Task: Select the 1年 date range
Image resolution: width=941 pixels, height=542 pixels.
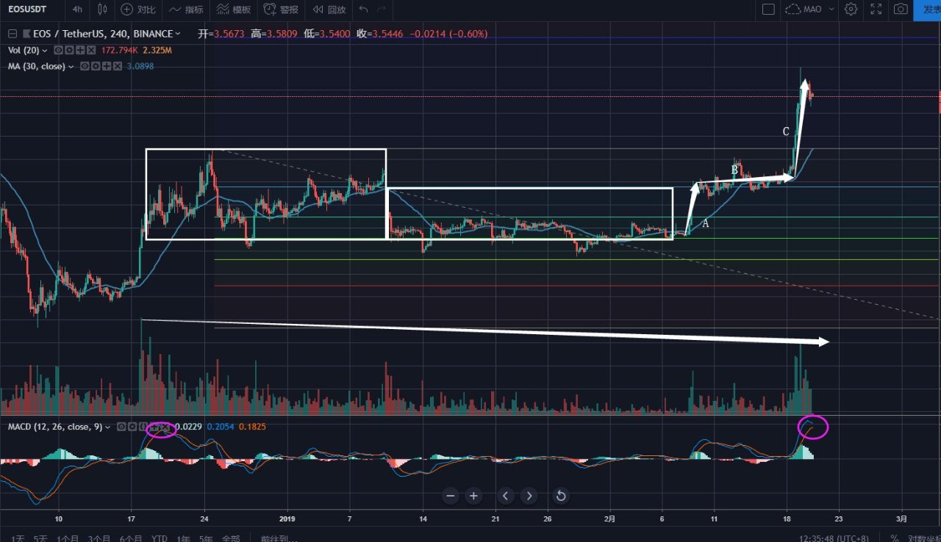Action: 184,538
